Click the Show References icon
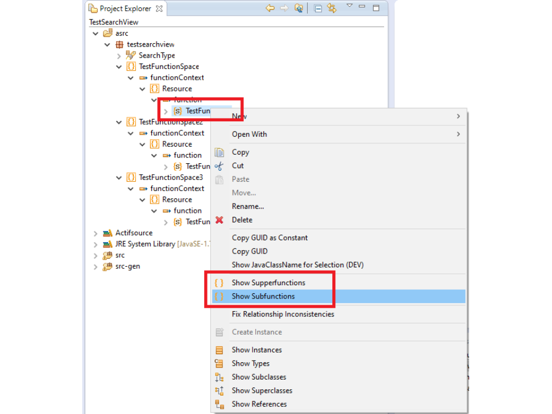The width and height of the screenshot is (552, 414). click(219, 404)
